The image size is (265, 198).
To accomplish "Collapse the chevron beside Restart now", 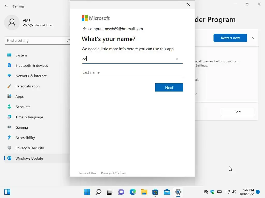I will click(x=252, y=38).
